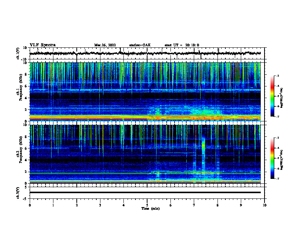Viewport: 298px width, 230px height.
Task: Click tick label "4" on the Time axis
Action: click(124, 205)
